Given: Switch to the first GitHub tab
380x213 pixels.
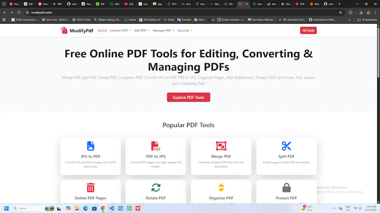Looking at the screenshot, I should [72, 4].
